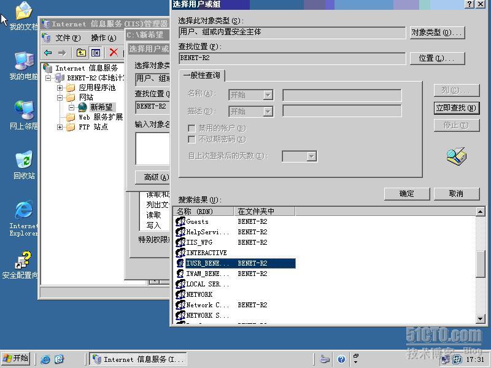Select the IIS_WPG group icon

(180, 242)
